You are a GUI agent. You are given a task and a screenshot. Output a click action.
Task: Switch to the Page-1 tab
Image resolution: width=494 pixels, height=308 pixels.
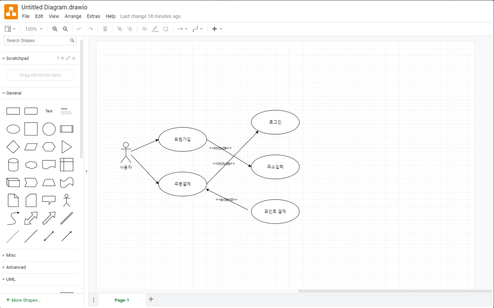click(122, 300)
